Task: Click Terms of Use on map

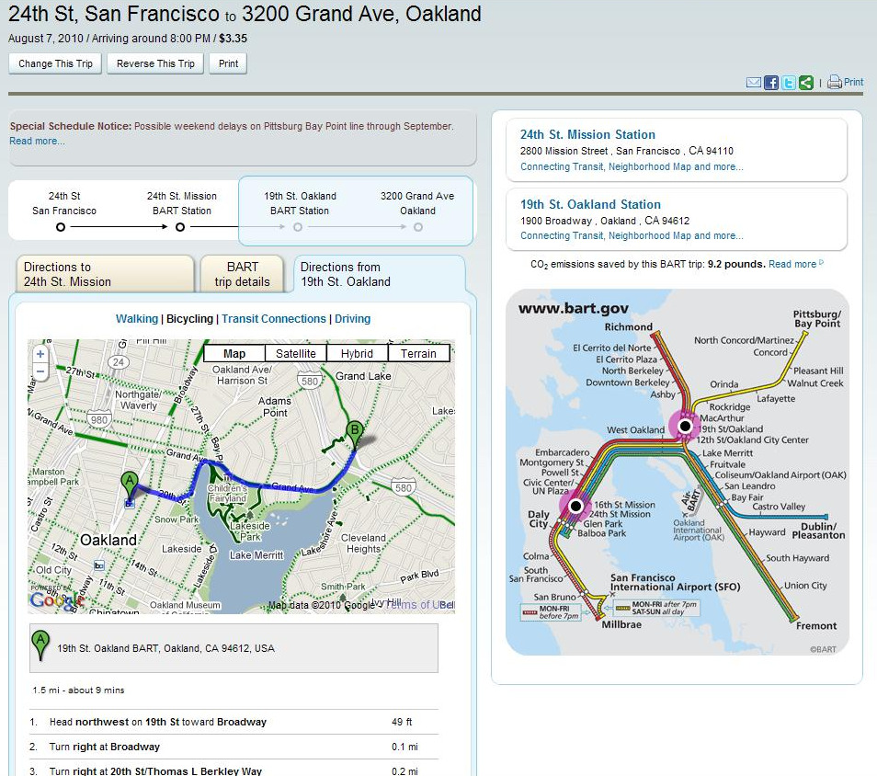Action: (420, 605)
